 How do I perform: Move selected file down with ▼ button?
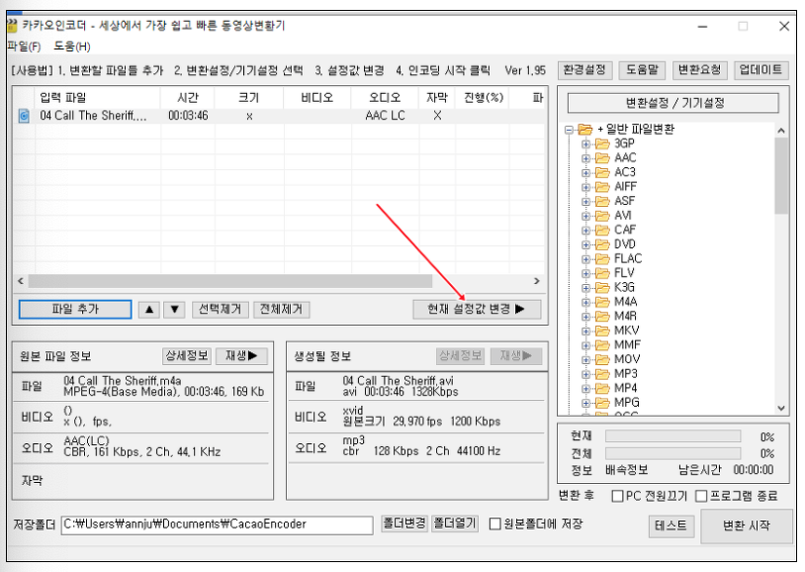point(175,310)
